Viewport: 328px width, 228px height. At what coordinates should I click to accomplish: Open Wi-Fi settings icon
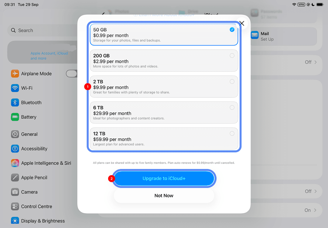[x=15, y=88]
